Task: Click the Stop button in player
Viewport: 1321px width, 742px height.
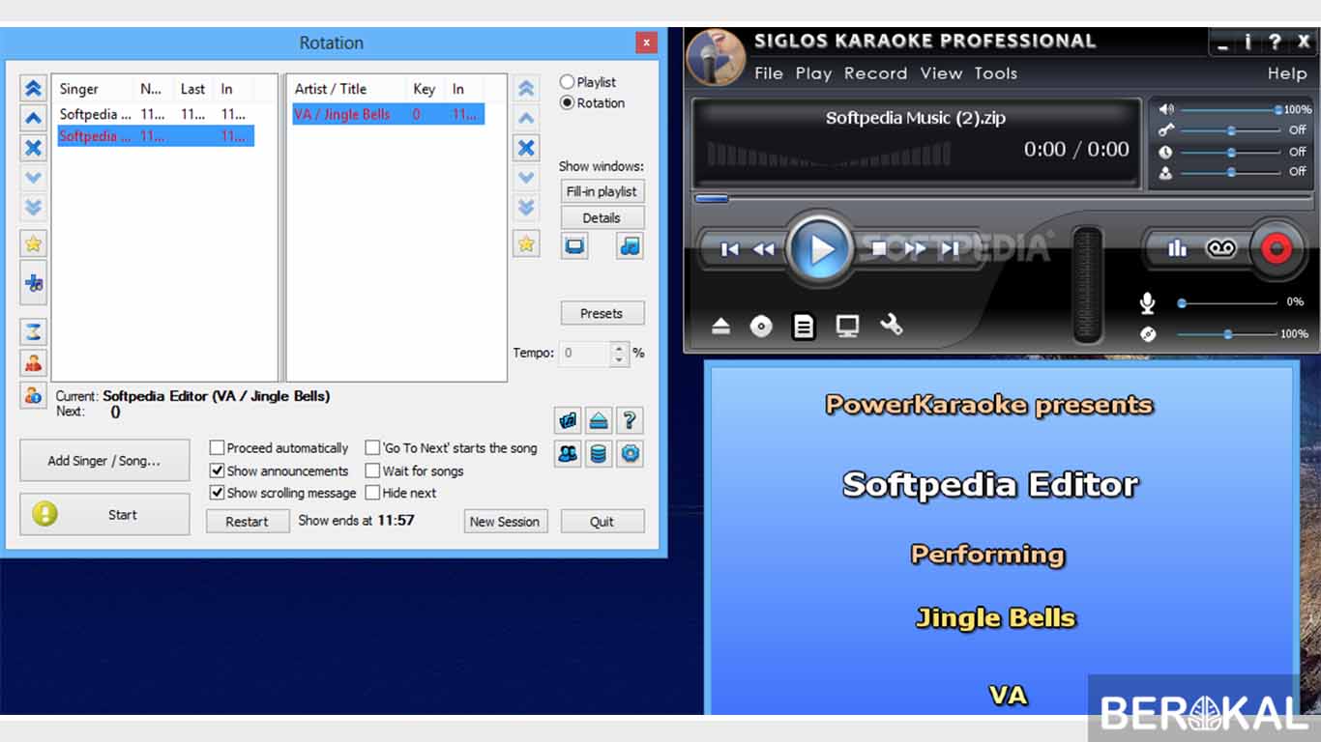Action: tap(878, 249)
